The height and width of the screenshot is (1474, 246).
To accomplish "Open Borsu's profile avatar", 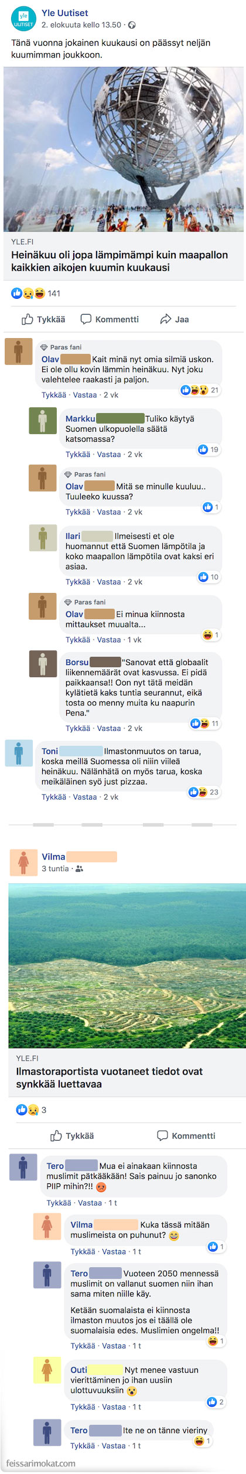I will [42, 664].
